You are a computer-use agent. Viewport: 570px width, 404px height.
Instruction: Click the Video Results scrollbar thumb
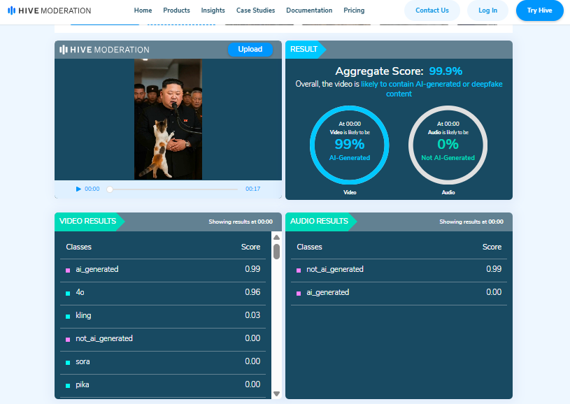click(277, 252)
